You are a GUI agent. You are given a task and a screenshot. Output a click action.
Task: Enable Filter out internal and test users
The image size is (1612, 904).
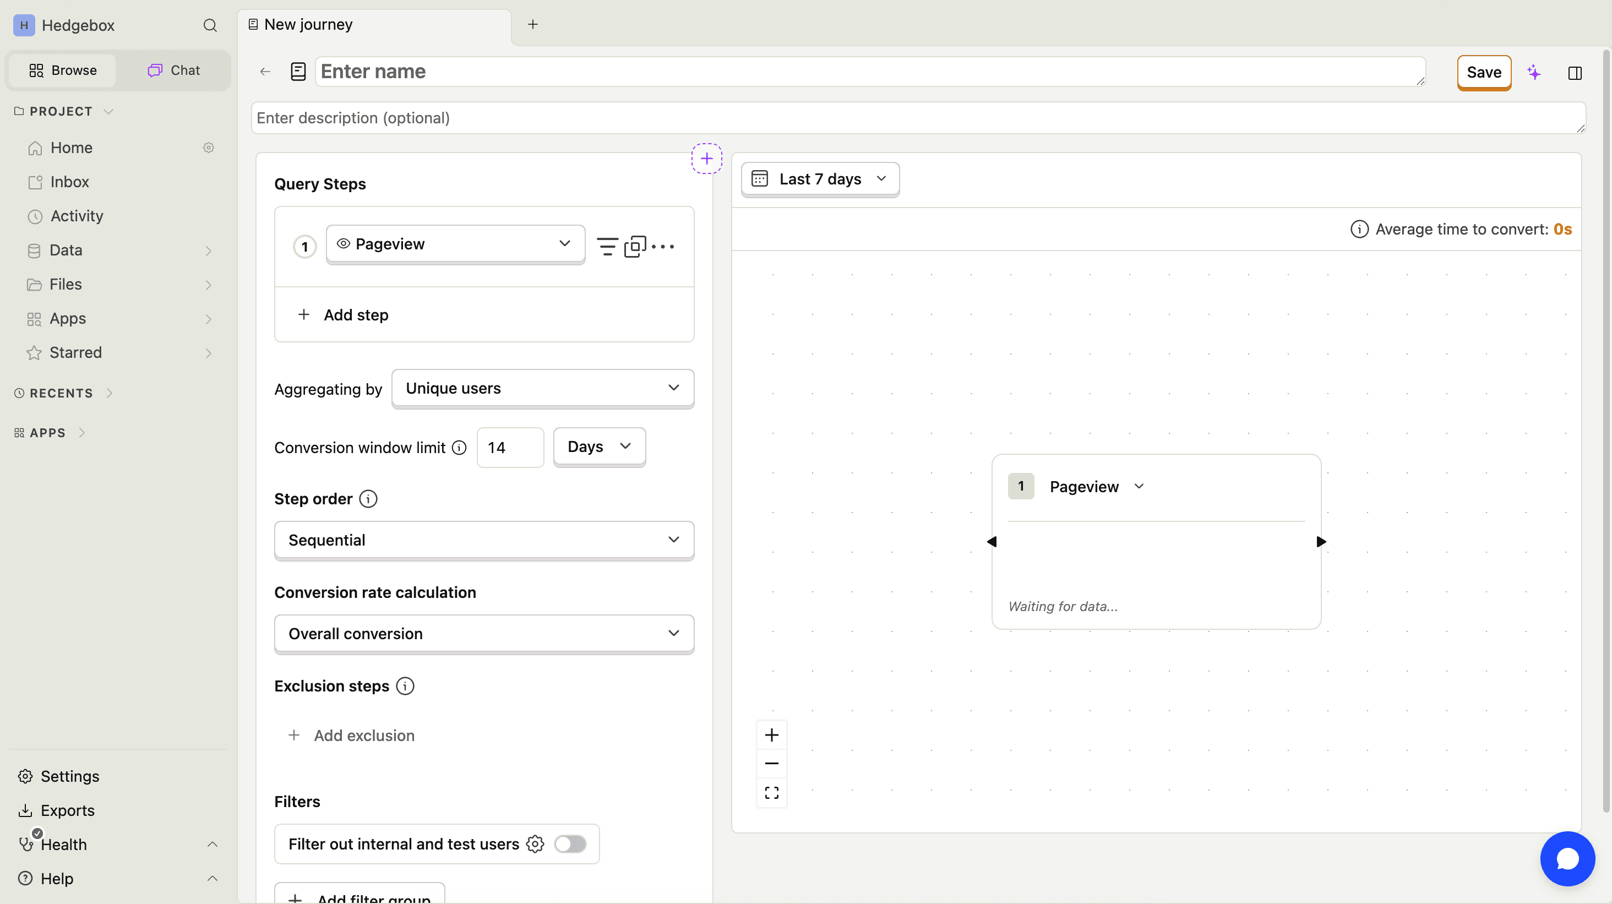[570, 843]
